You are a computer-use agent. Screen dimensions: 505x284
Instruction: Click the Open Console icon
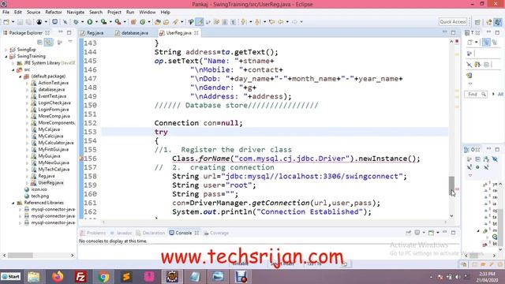point(432,233)
